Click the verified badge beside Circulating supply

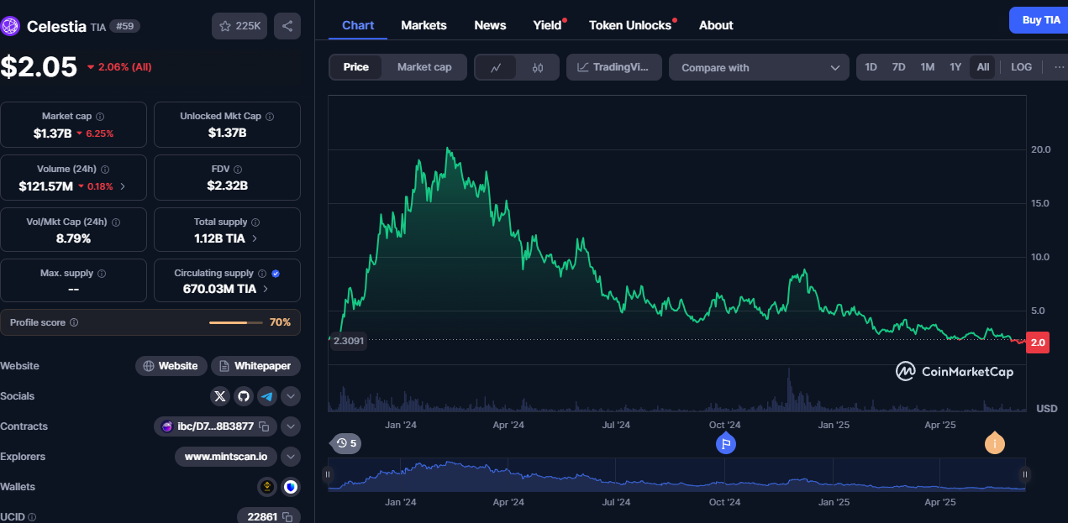pyautogui.click(x=276, y=274)
